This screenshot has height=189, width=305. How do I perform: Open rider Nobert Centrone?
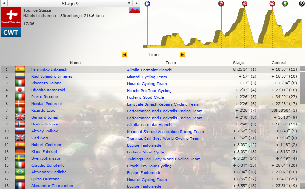point(47,145)
